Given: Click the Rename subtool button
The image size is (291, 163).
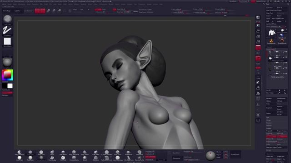Looking at the screenshot, I should (x=269, y=98).
